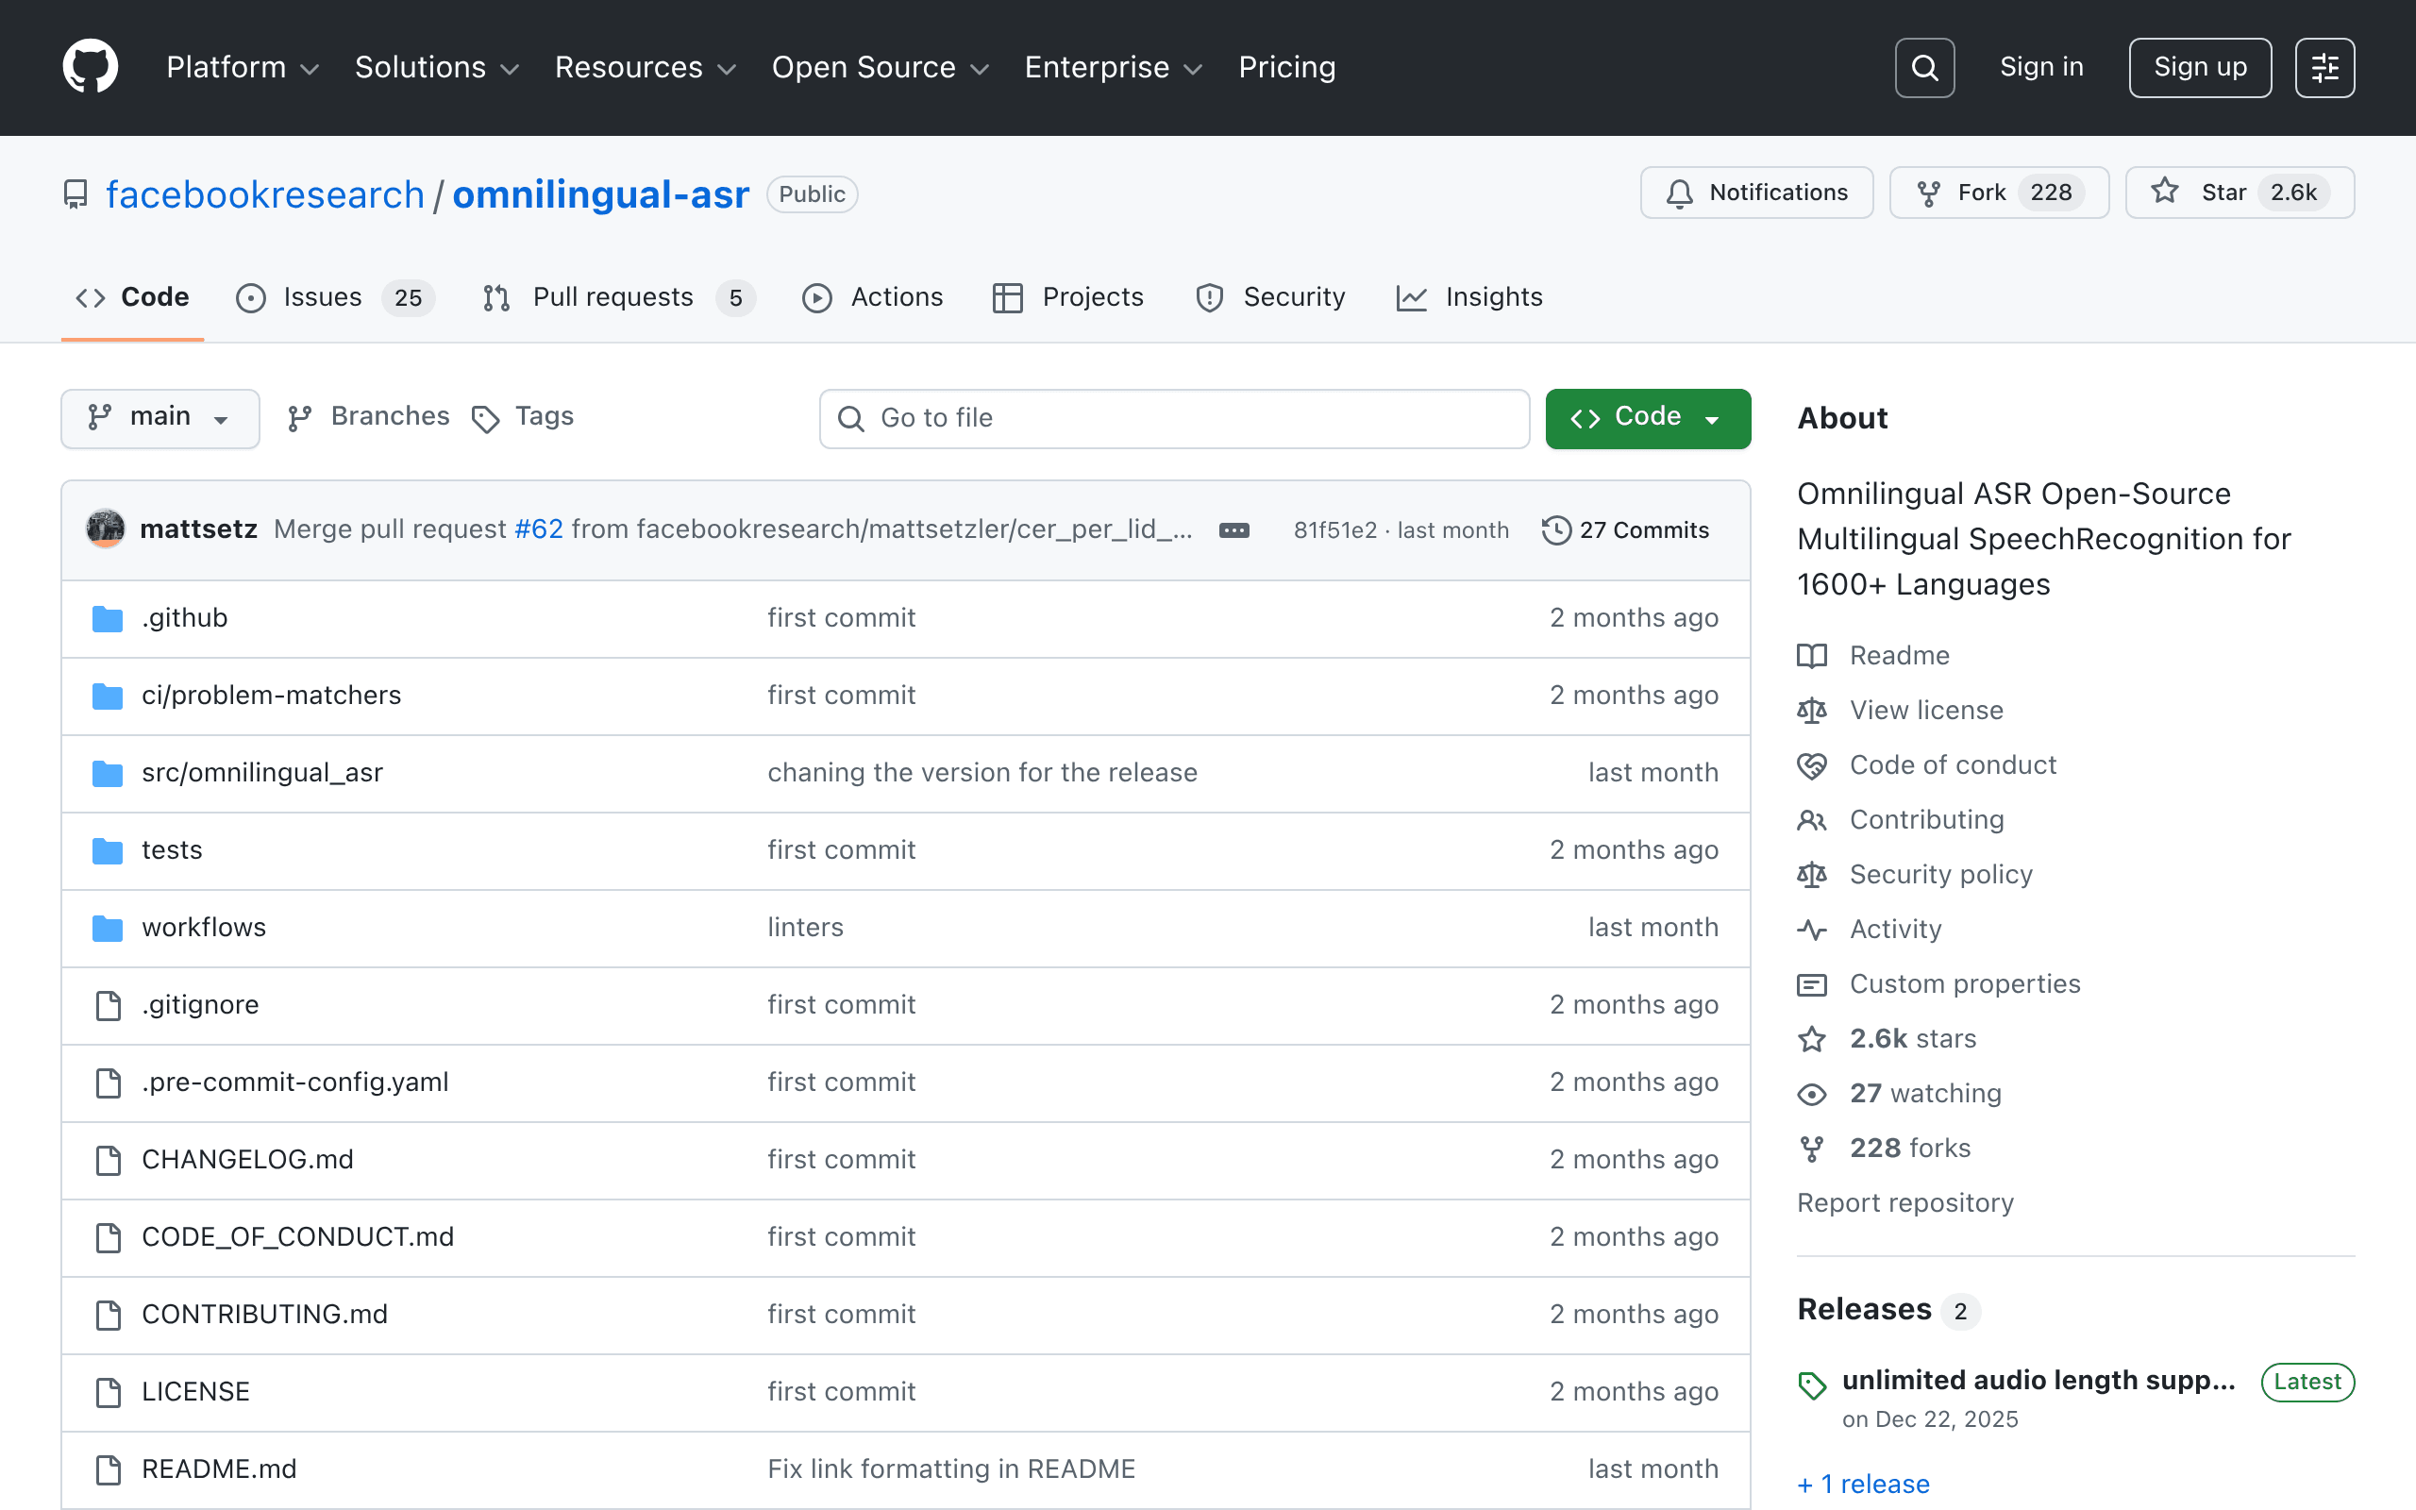Click the Activity pulse icon

point(1812,930)
